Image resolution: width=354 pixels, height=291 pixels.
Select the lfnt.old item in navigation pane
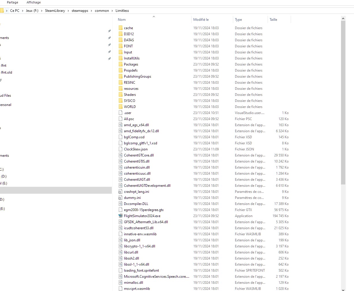[x=6, y=72]
